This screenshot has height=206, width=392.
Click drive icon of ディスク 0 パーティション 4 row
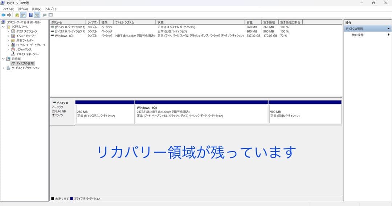(x=52, y=31)
